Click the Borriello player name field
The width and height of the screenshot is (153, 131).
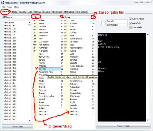click(x=117, y=21)
